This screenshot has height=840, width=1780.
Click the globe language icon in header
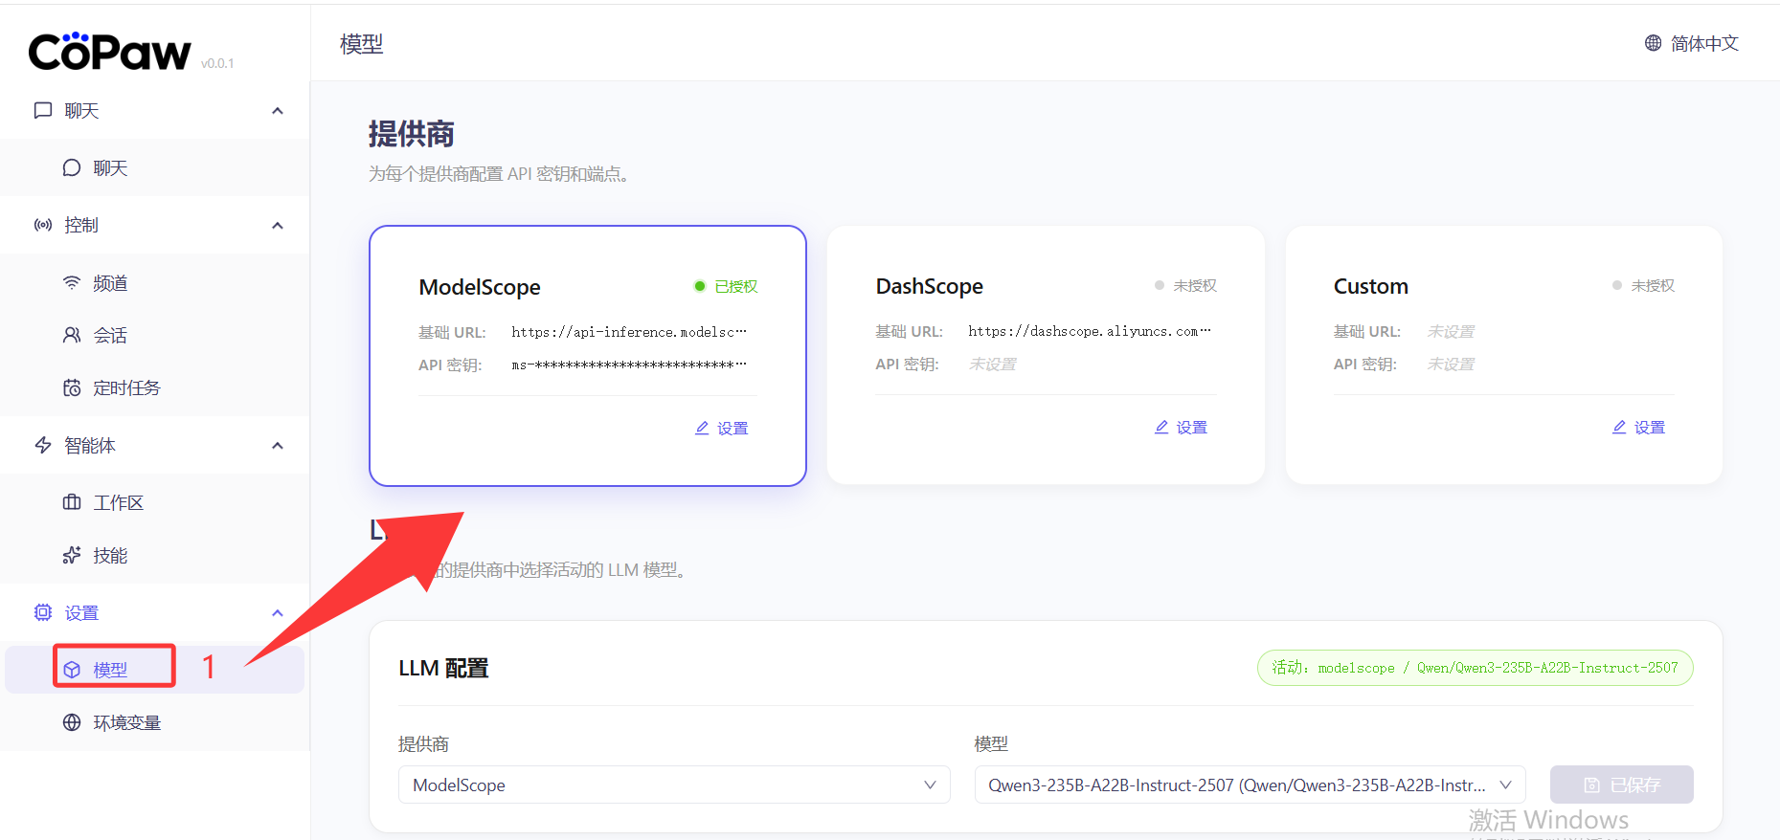[x=1654, y=43]
